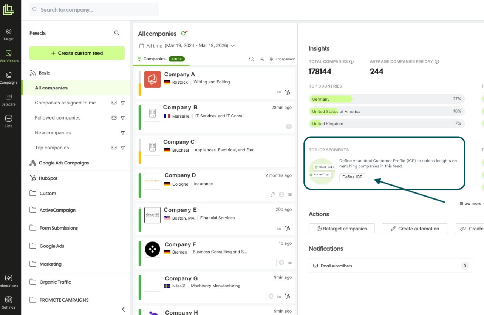Sort companies by Engagement

[x=282, y=59]
